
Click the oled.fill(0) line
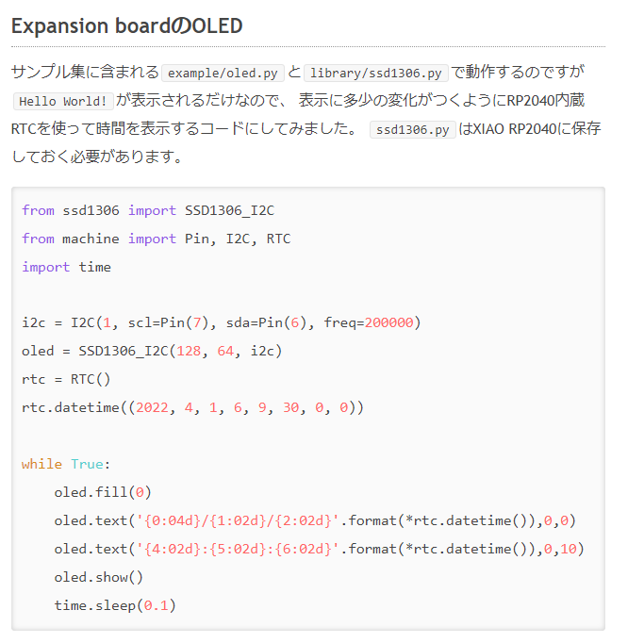103,492
